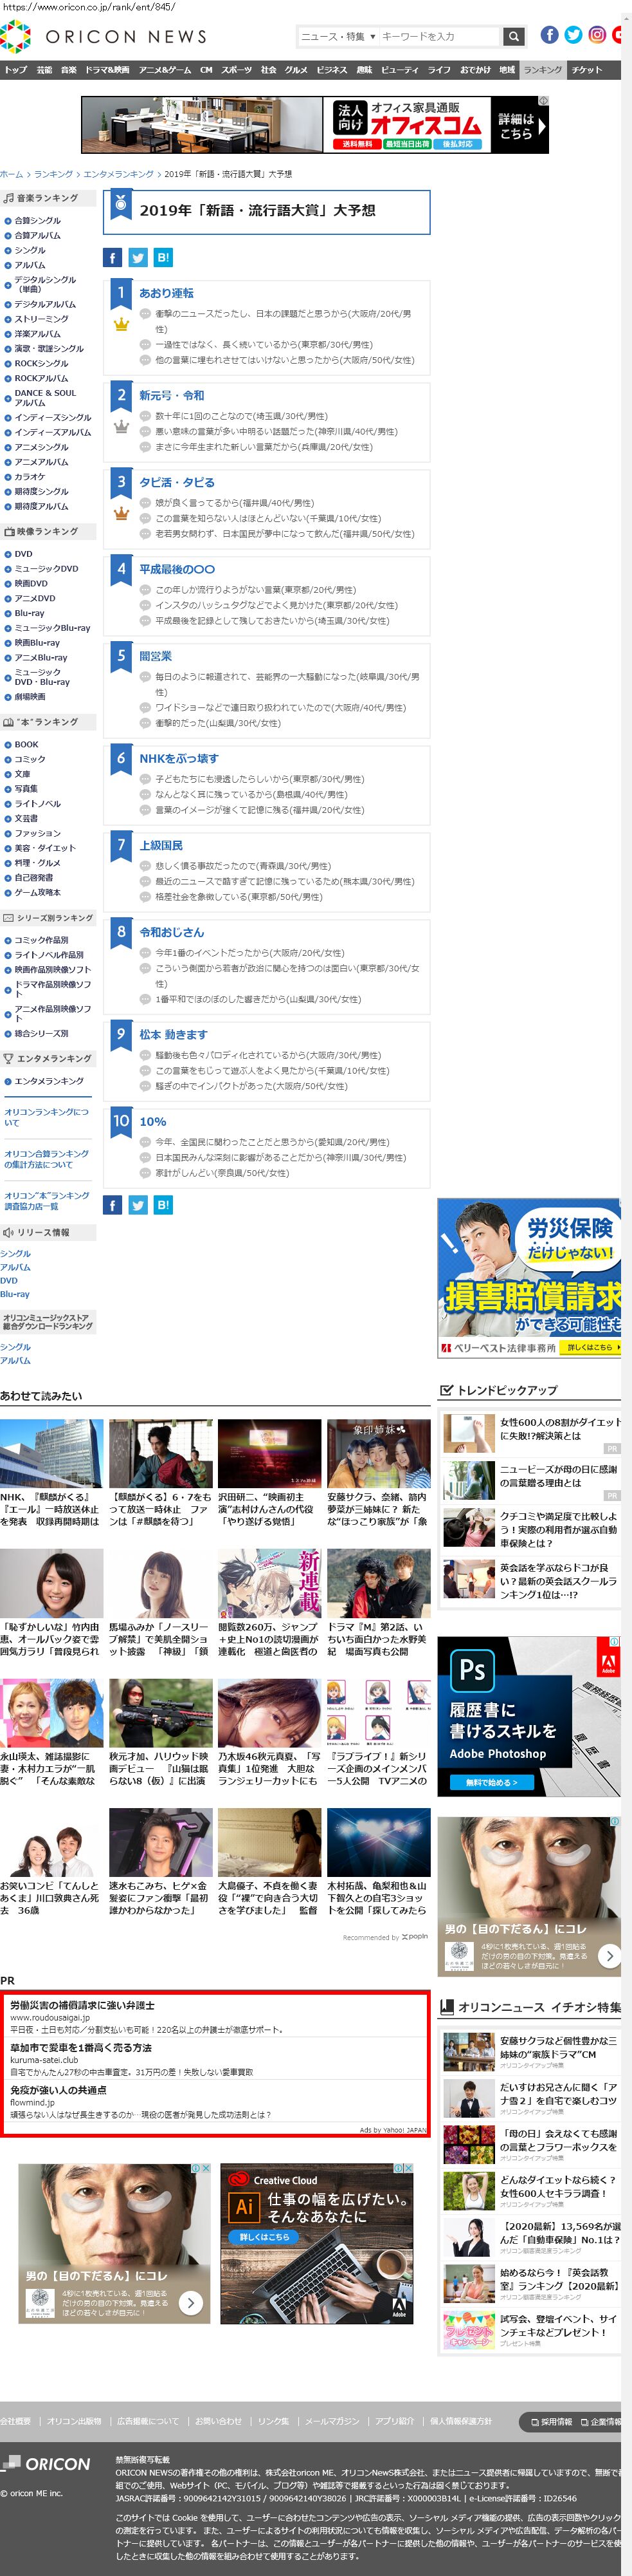This screenshot has height=2576, width=632.
Task: Open the トップ navigation tab
Action: click(x=16, y=70)
